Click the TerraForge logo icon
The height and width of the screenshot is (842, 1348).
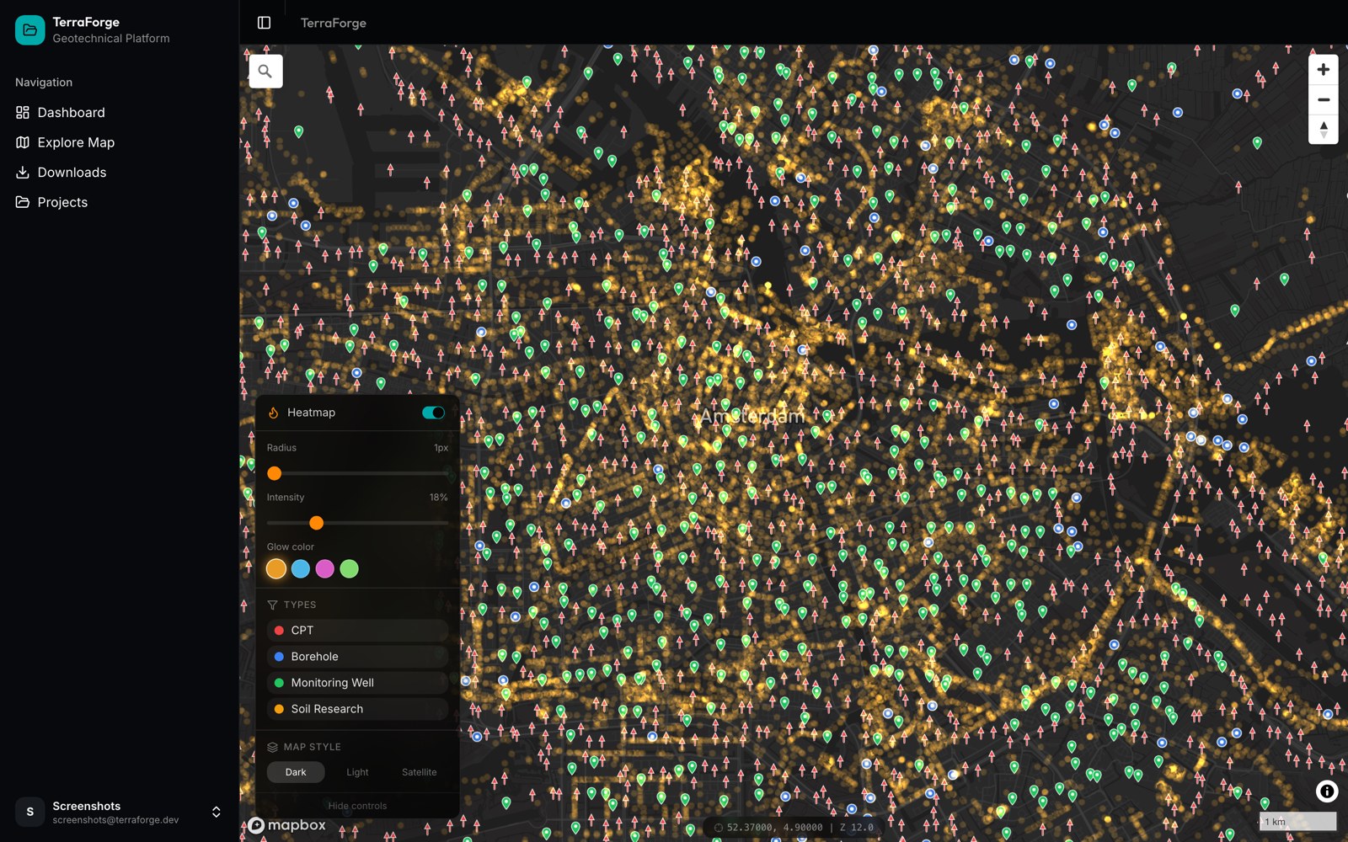[30, 30]
